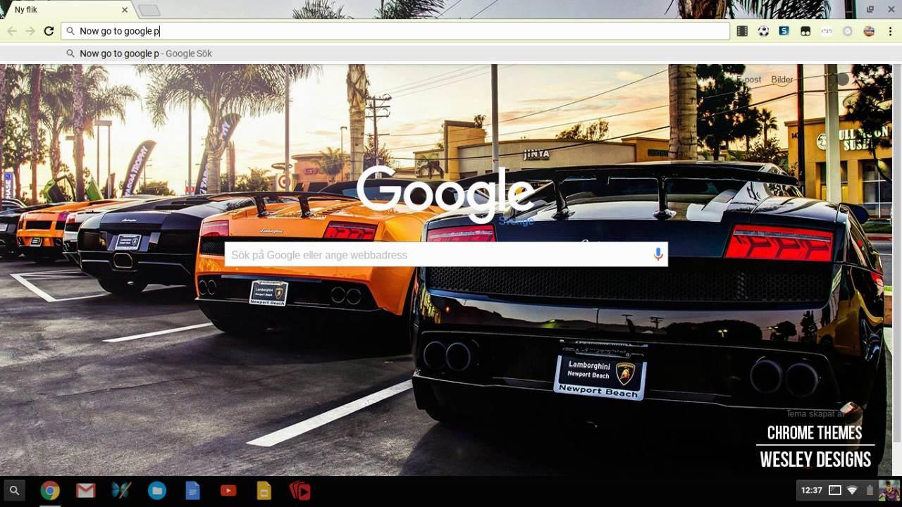Select the Google Sök suggestion

[x=451, y=54]
